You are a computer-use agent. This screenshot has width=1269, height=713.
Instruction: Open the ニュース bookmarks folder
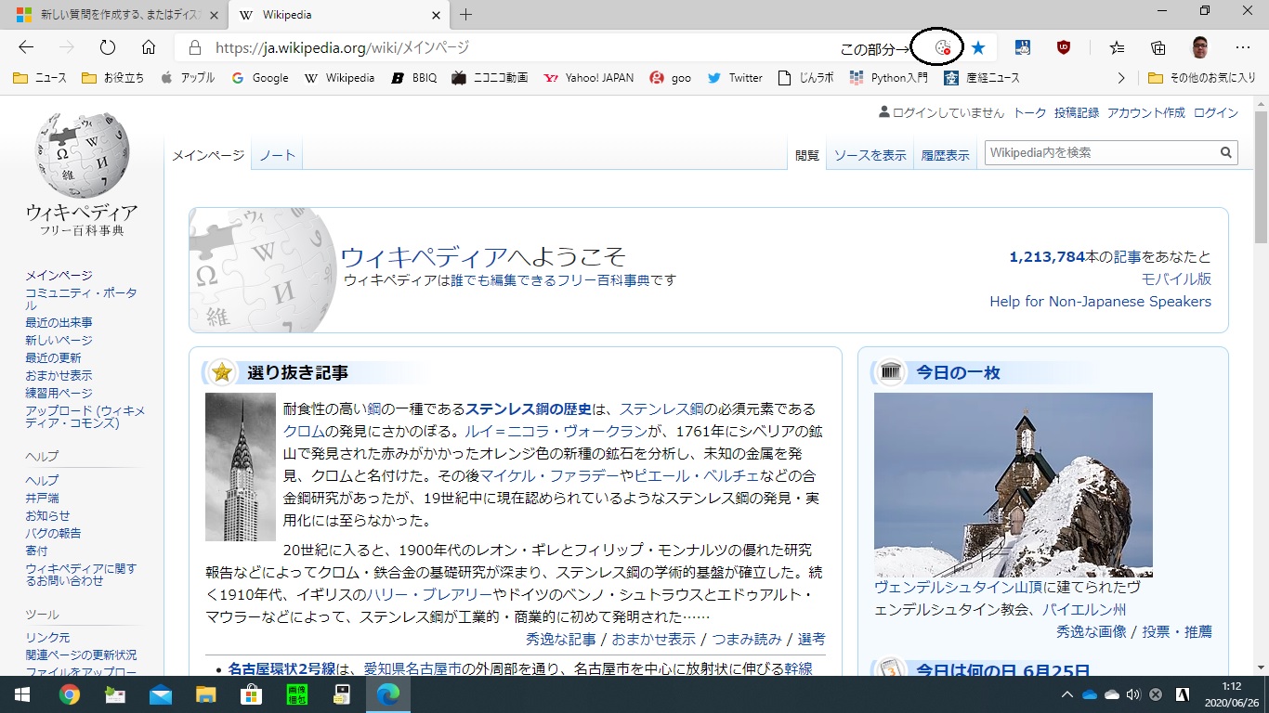[x=40, y=78]
